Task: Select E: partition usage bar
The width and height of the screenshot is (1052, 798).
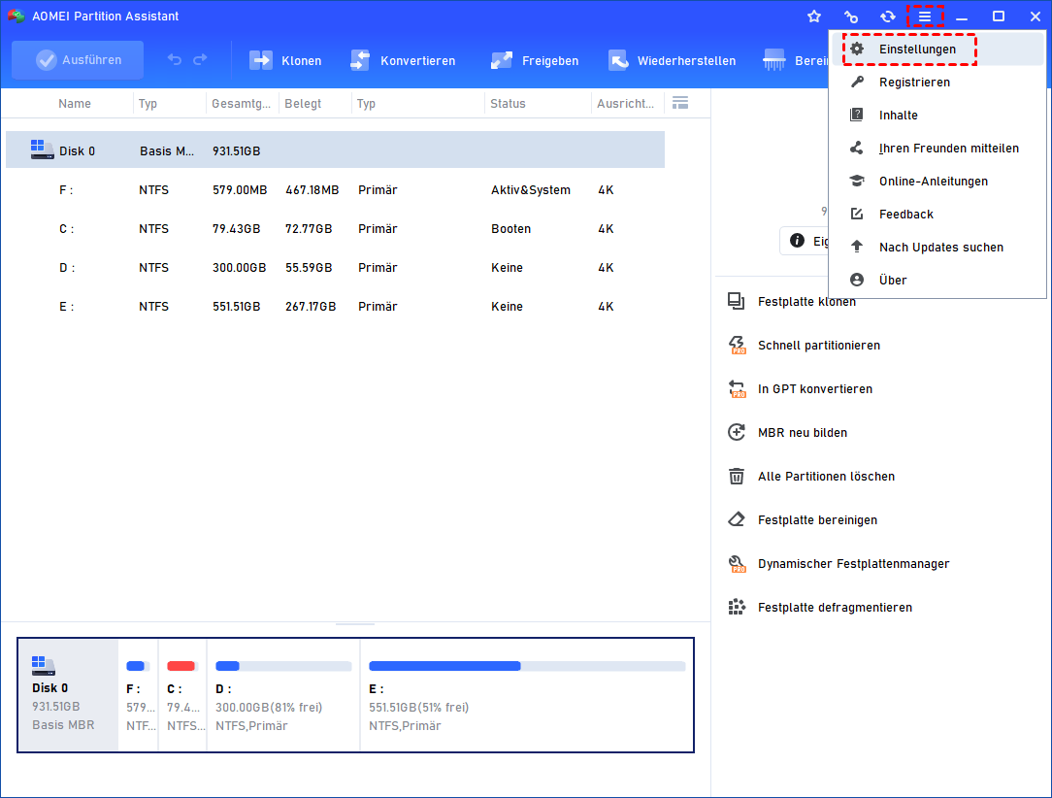Action: point(527,666)
